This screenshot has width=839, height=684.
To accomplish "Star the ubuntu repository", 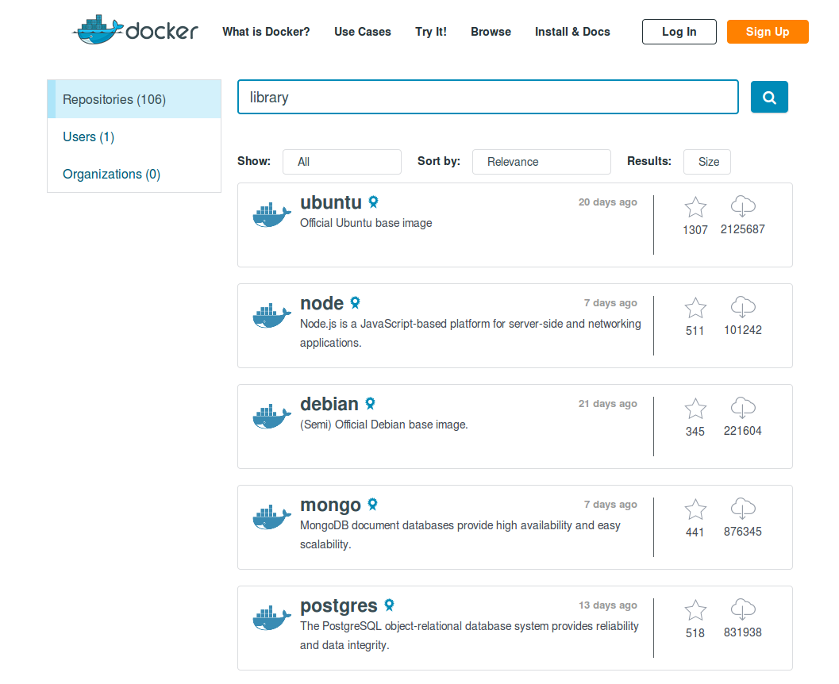I will [x=695, y=207].
